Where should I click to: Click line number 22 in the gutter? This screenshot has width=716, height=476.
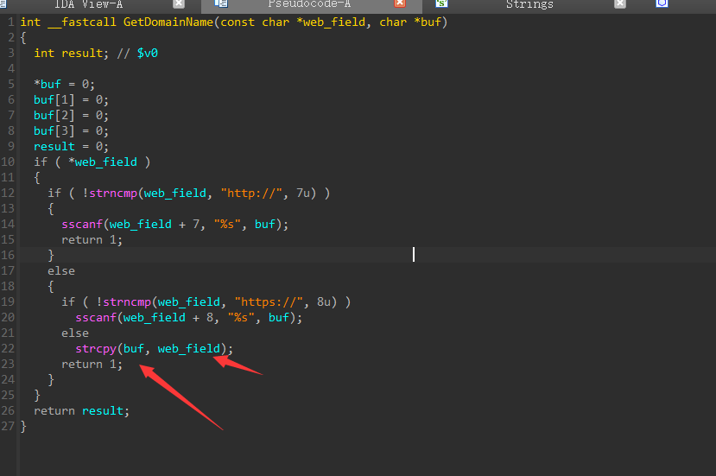click(9, 348)
